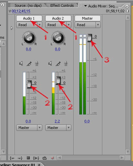Screen dimensions: 133x166
Task: Click the Go to Out Point button
Action: 20,158
